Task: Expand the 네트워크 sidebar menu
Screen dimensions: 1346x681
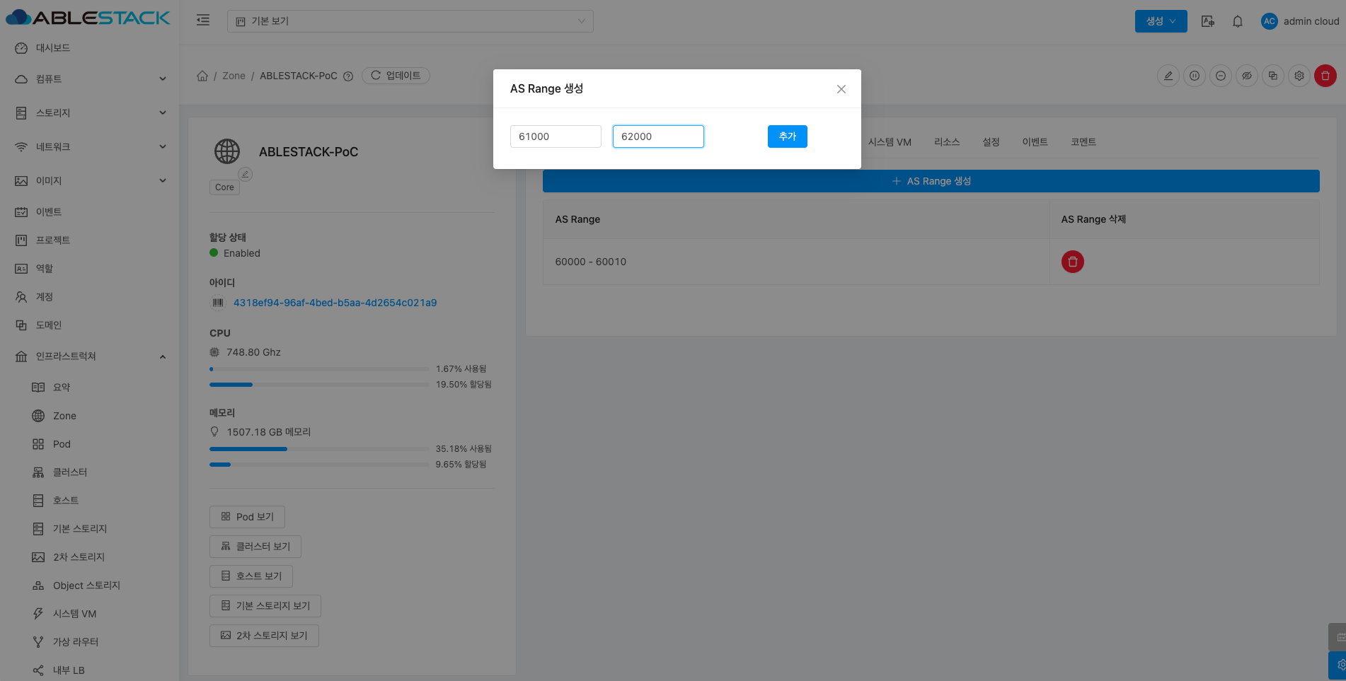Action: coord(89,147)
